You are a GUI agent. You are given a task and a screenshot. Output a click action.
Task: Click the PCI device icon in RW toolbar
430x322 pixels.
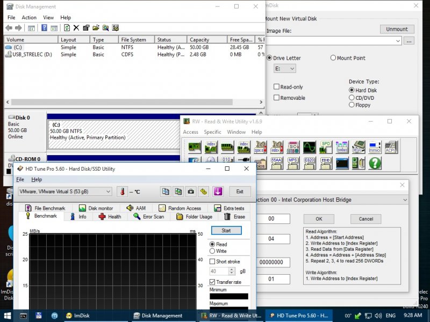tap(195, 147)
